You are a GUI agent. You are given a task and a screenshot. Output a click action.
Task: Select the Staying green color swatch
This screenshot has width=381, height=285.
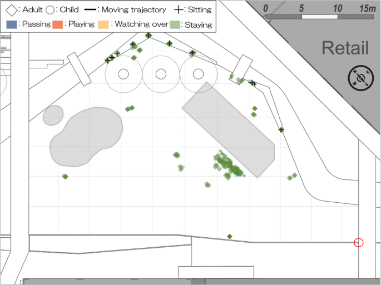[175, 24]
